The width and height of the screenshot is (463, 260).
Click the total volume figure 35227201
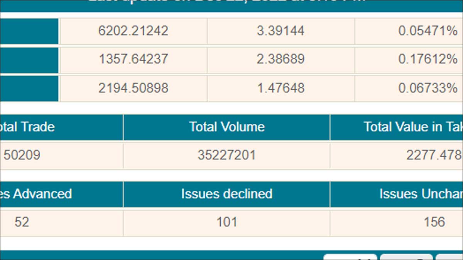tap(226, 155)
